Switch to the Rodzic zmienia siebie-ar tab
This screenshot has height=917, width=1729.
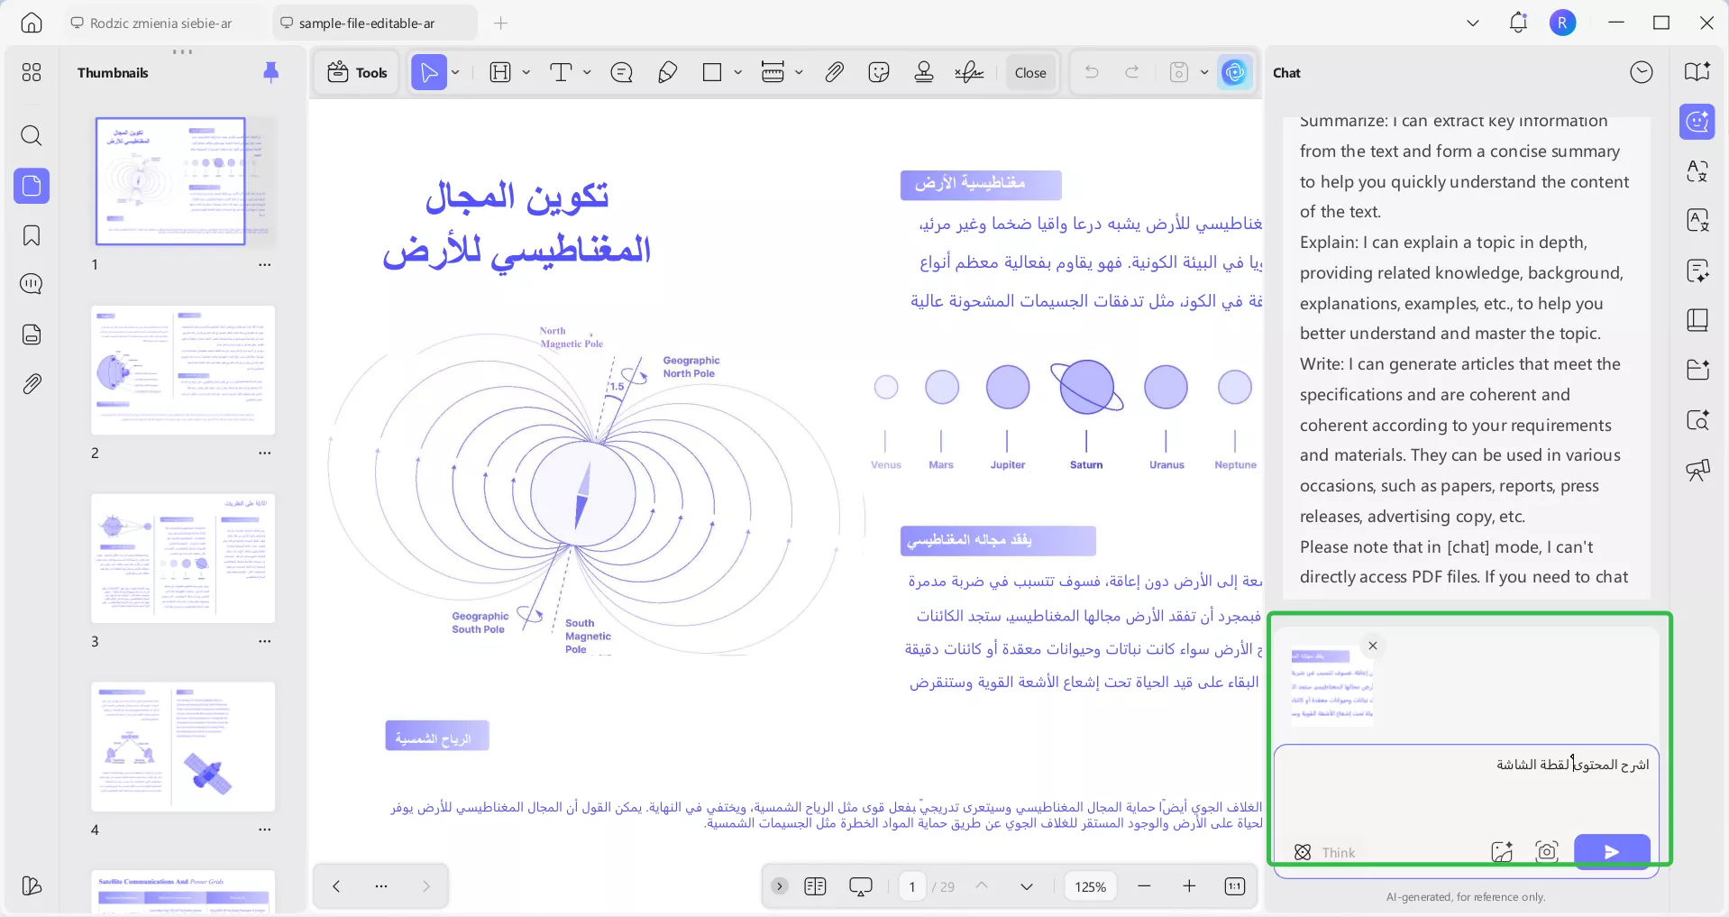click(159, 23)
